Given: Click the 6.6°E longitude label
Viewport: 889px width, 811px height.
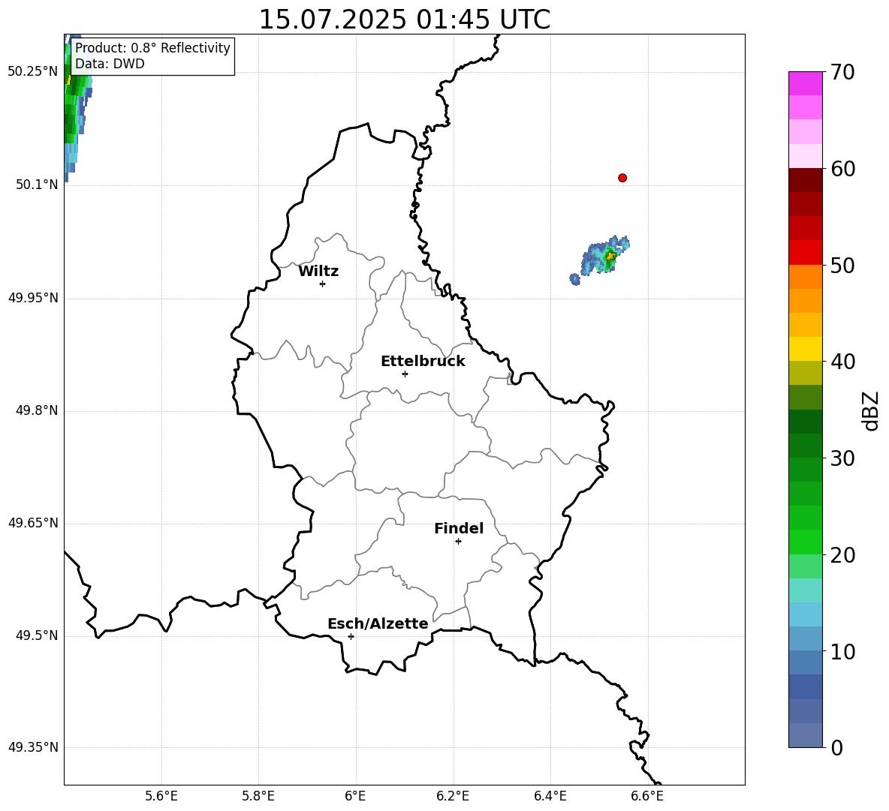Looking at the screenshot, I should click(x=647, y=797).
